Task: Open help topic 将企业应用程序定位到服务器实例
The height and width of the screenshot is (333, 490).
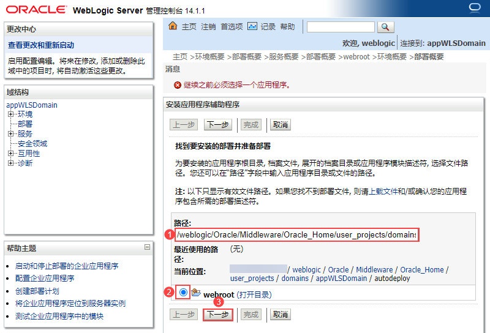Action: click(70, 304)
